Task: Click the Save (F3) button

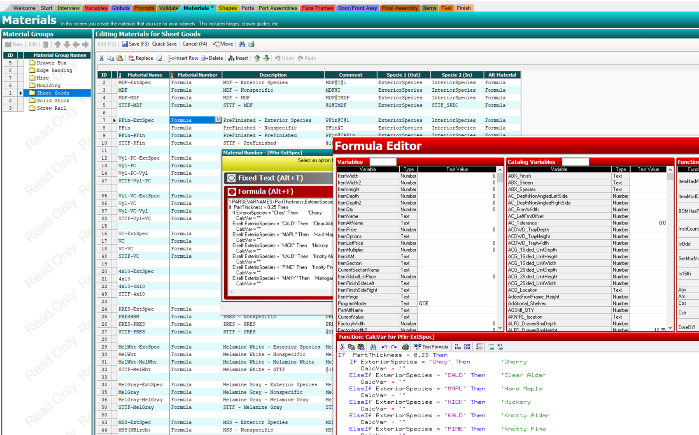Action: 135,44
